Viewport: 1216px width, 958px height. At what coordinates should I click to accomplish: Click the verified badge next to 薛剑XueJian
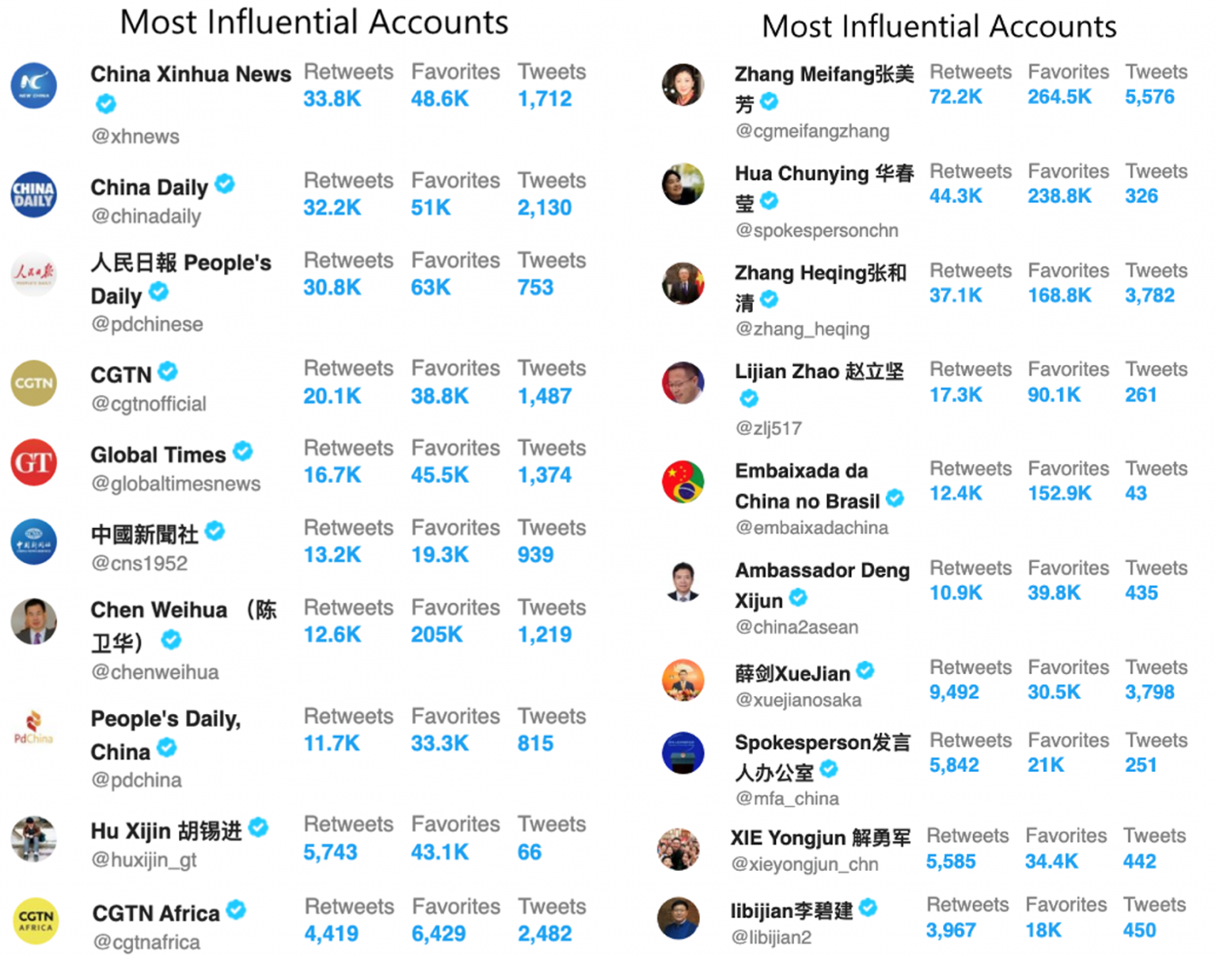pos(865,671)
